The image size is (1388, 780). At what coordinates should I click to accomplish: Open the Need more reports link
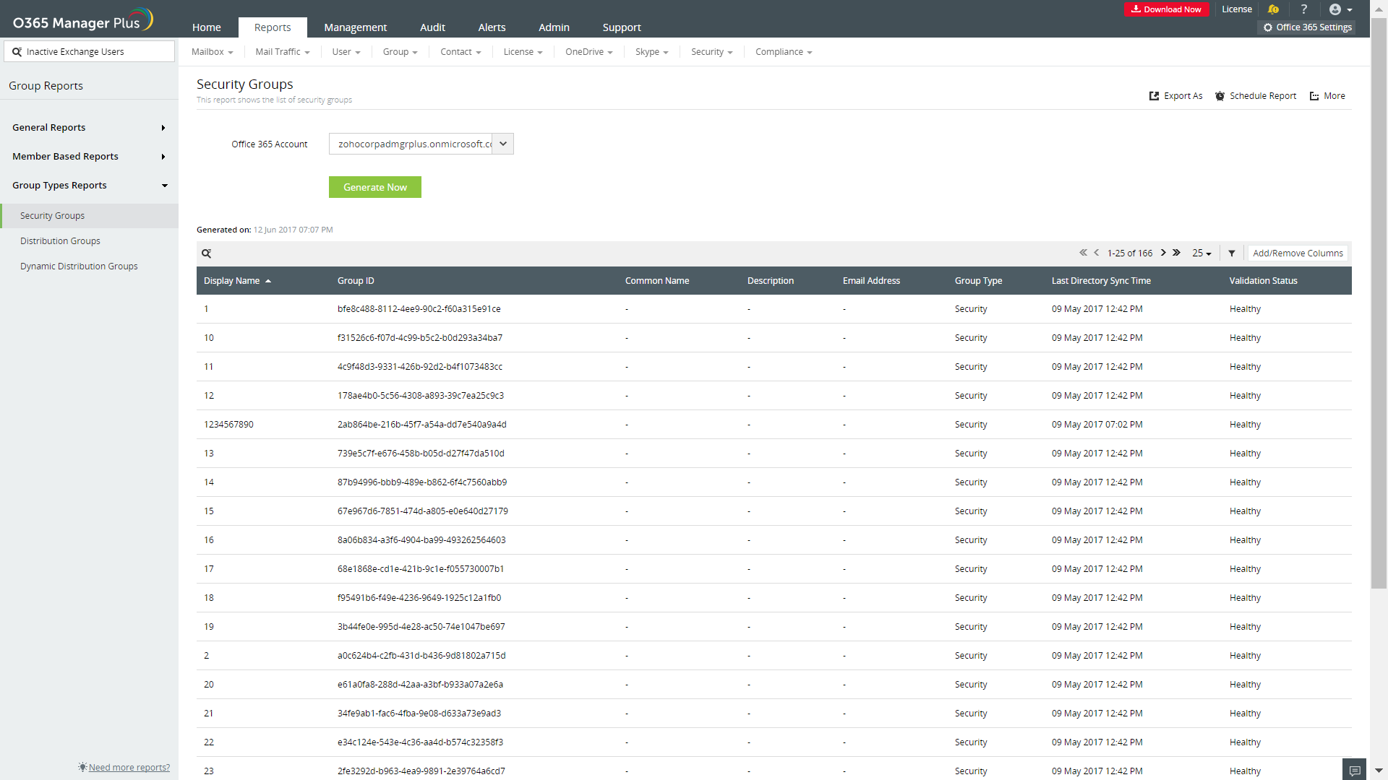pos(129,767)
